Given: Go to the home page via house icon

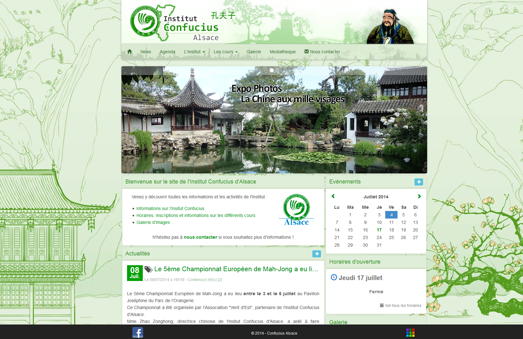Looking at the screenshot, I should click(x=130, y=51).
